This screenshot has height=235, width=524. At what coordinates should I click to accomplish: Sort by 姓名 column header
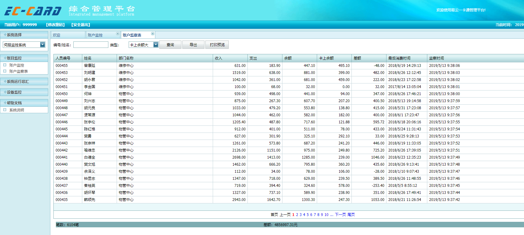[x=99, y=58]
